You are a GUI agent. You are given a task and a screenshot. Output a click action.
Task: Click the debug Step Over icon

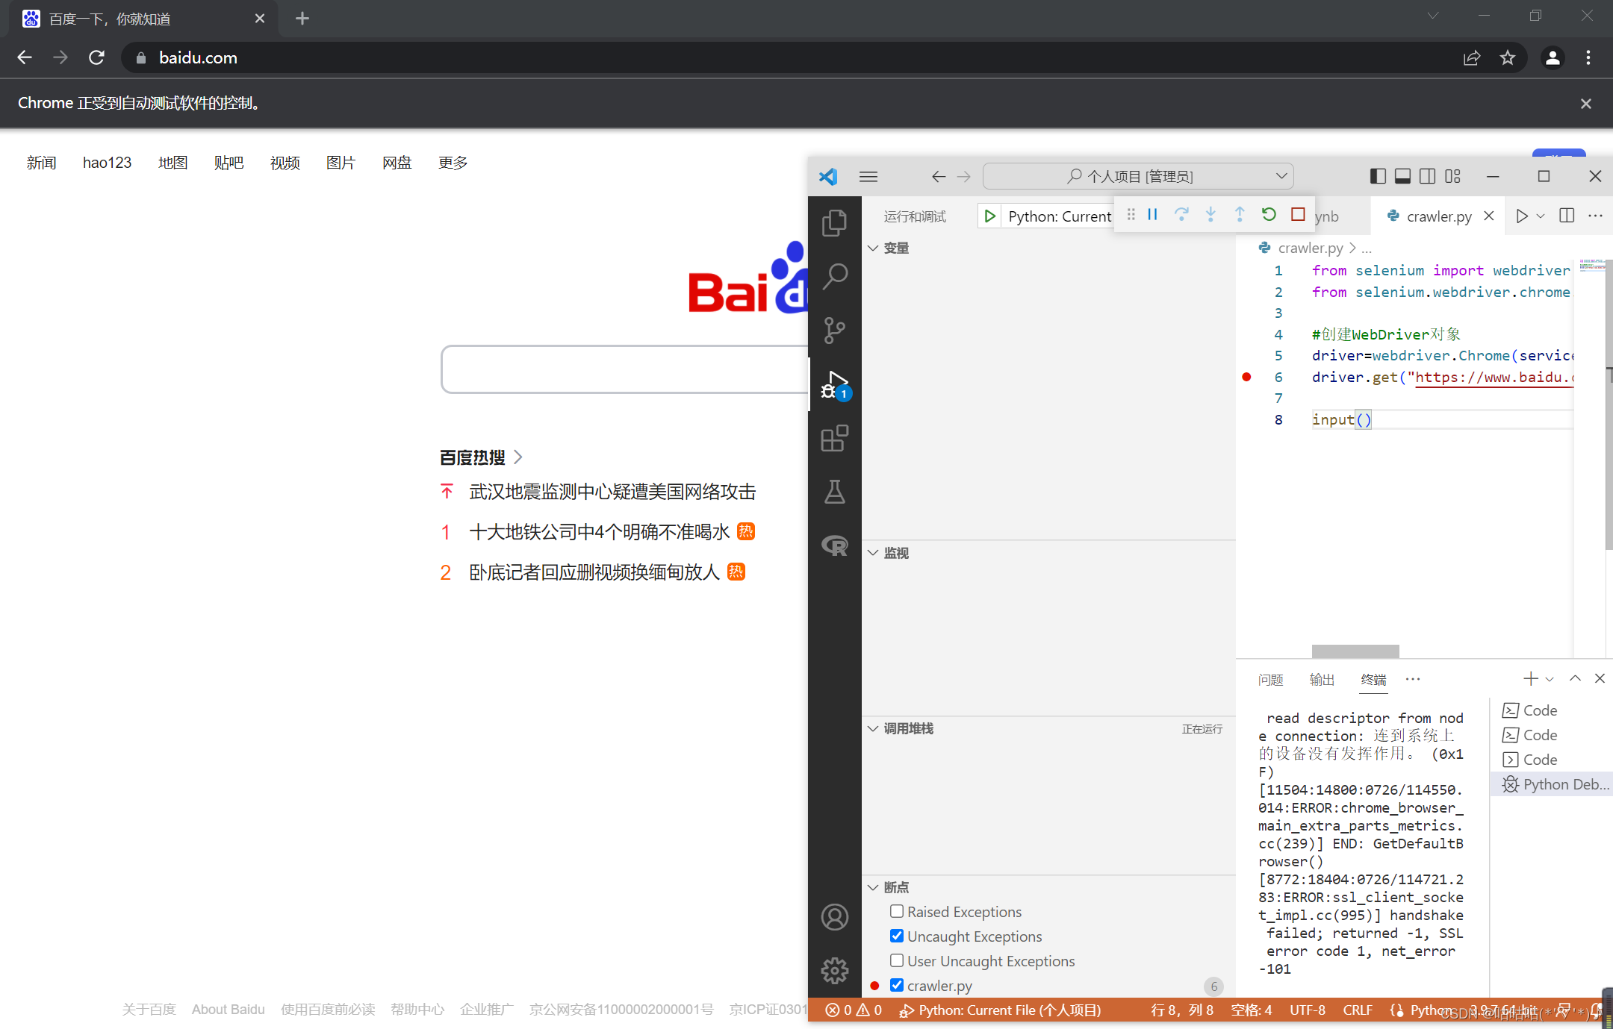1181,215
